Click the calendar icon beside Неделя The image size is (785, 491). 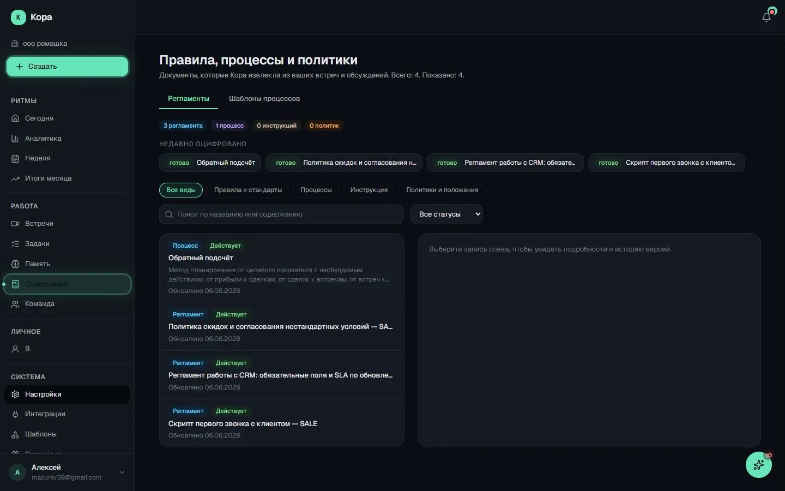coord(15,158)
